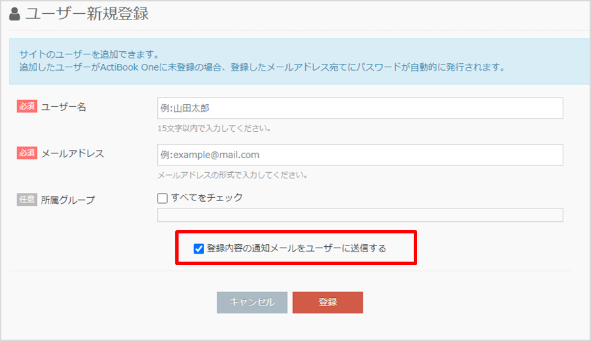
Task: Click the red 登録 button
Action: (328, 302)
